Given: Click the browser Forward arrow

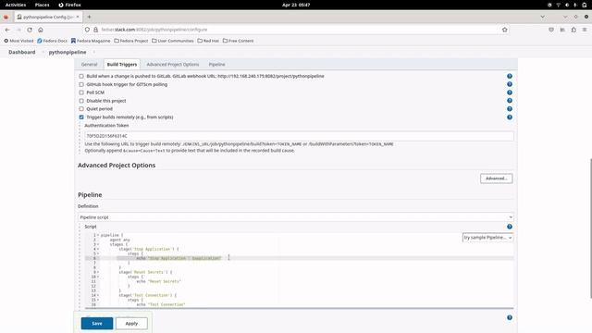Looking at the screenshot, I should tap(18, 30).
